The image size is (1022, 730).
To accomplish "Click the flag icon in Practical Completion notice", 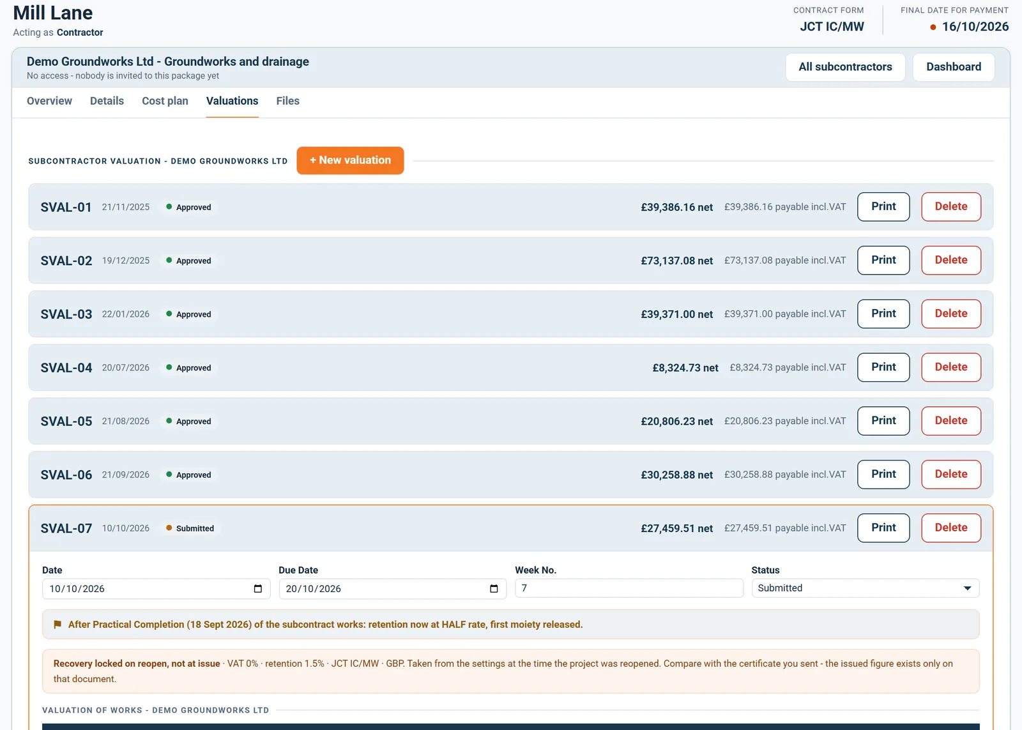I will point(57,625).
